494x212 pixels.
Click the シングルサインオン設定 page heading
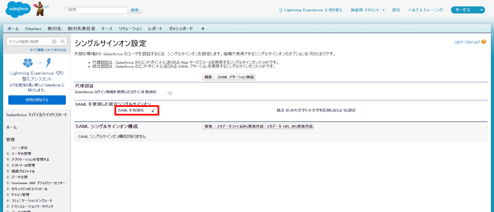(110, 44)
